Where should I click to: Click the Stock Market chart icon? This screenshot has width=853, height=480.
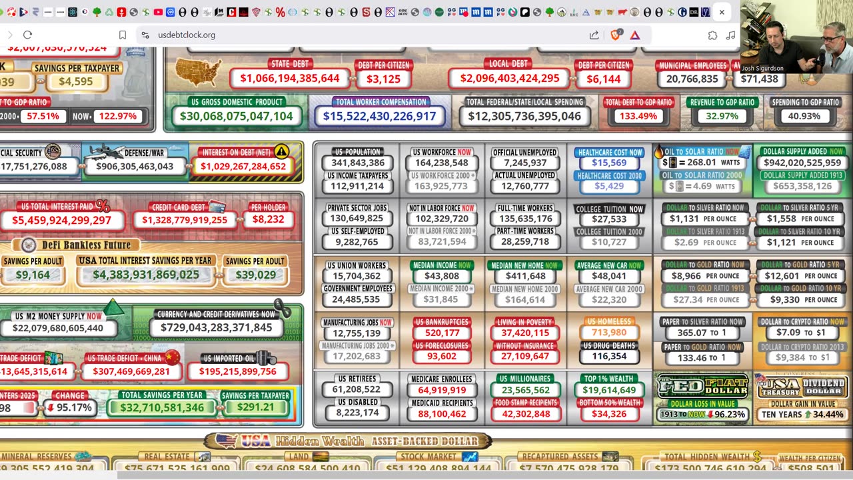pos(469,457)
